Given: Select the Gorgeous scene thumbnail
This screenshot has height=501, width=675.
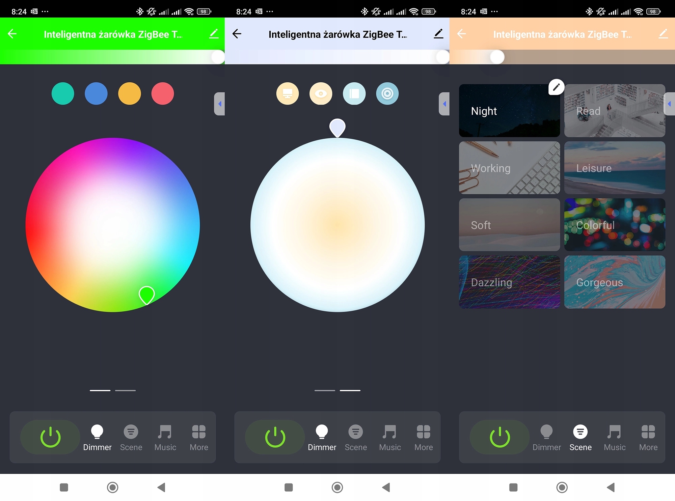Looking at the screenshot, I should (615, 282).
